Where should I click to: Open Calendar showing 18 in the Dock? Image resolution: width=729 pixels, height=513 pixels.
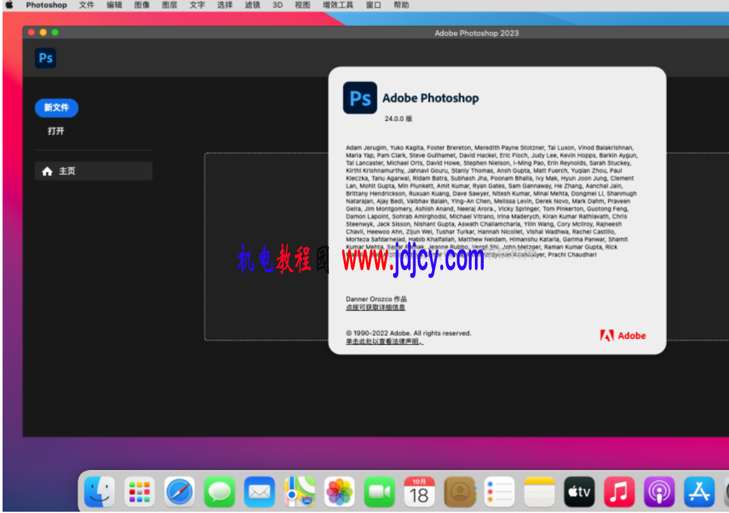(419, 492)
